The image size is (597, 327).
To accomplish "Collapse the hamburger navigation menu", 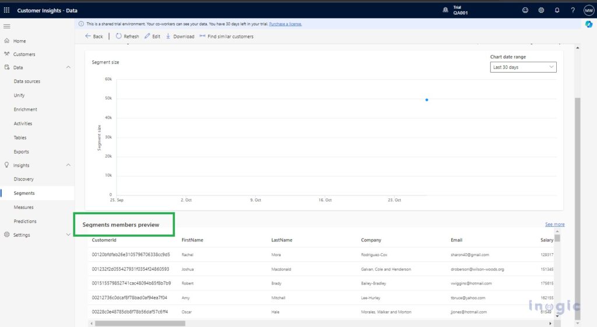I will [7, 26].
